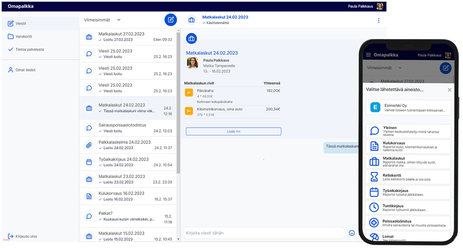Click the message list scrollbar thumb

click(179, 103)
